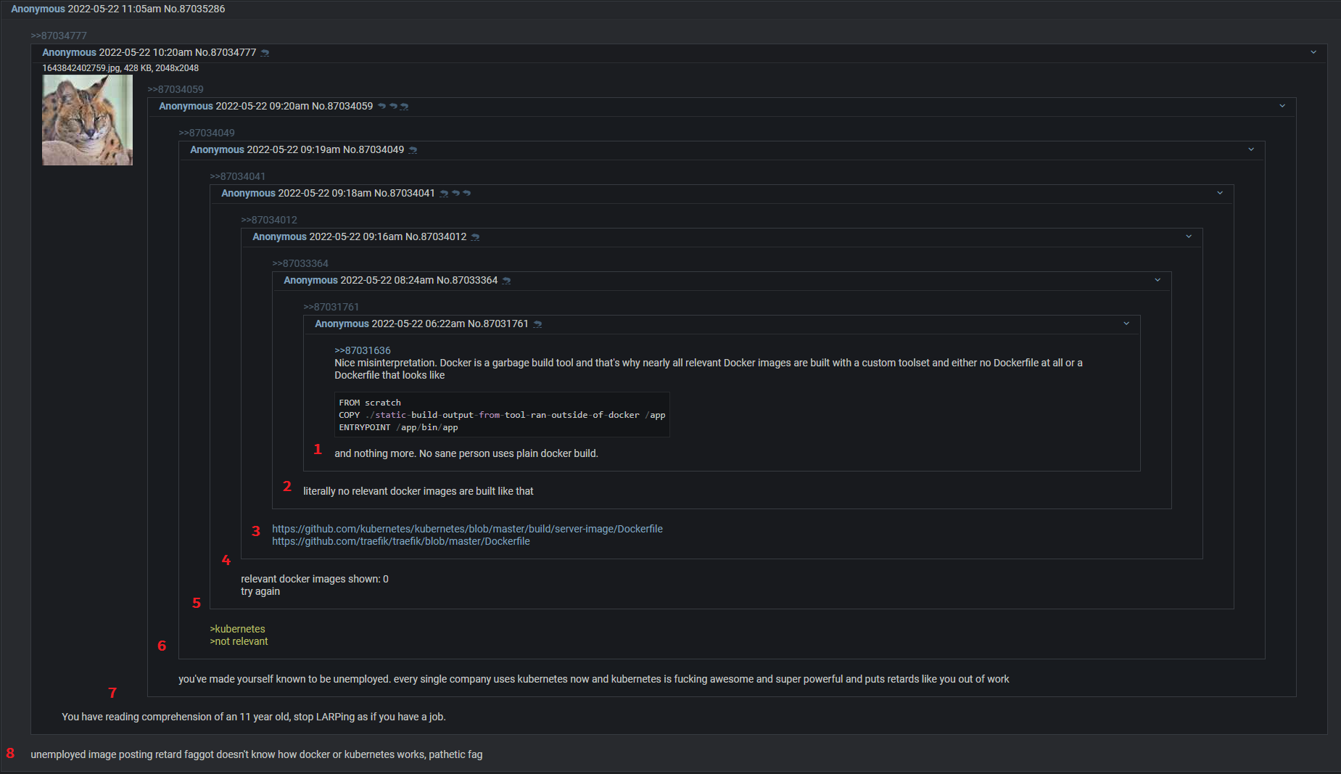Click the first backlink icon on post No.87034059
This screenshot has height=774, width=1341.
[x=381, y=107]
